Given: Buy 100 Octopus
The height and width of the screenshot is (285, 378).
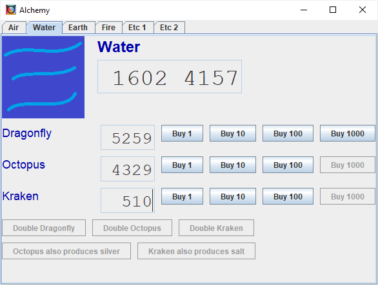Looking at the screenshot, I should tap(288, 165).
